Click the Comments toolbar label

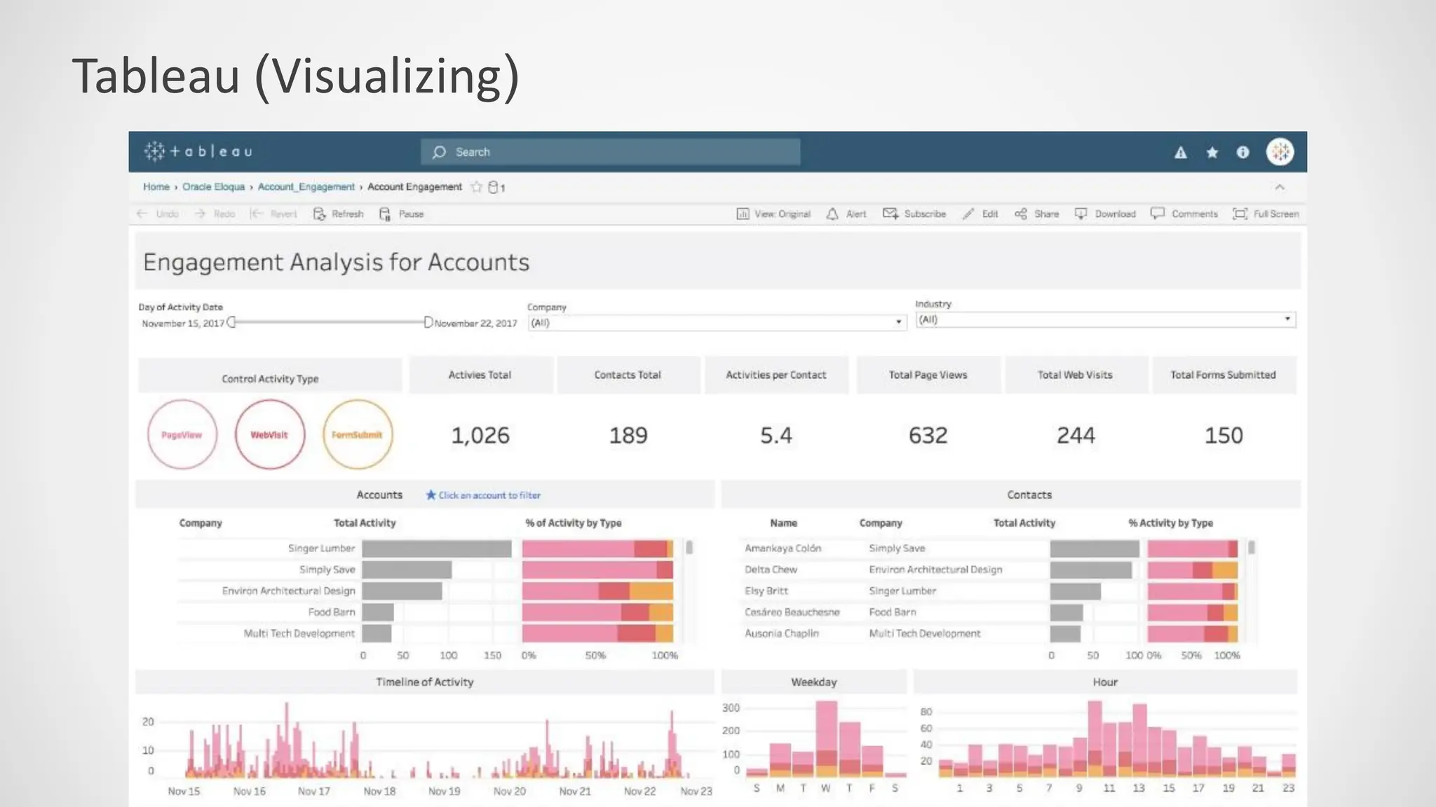(1195, 214)
